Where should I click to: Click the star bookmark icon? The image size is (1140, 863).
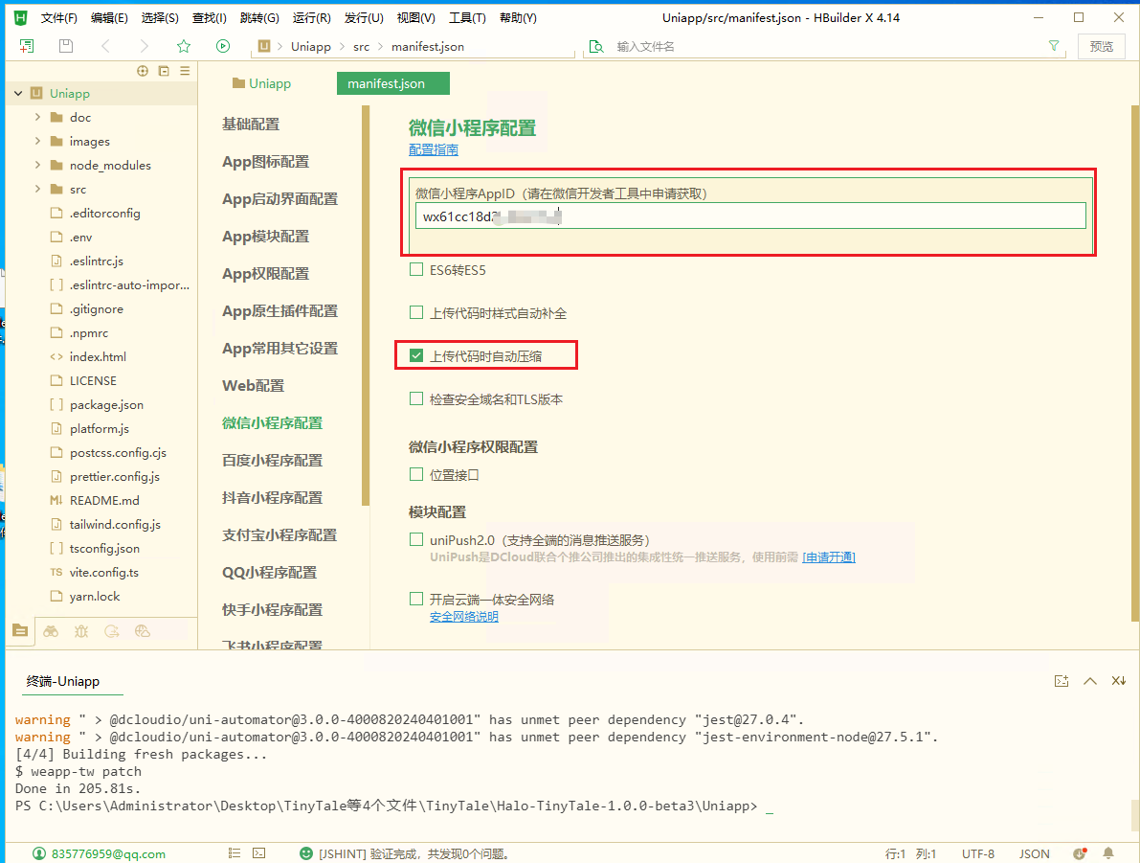point(184,47)
